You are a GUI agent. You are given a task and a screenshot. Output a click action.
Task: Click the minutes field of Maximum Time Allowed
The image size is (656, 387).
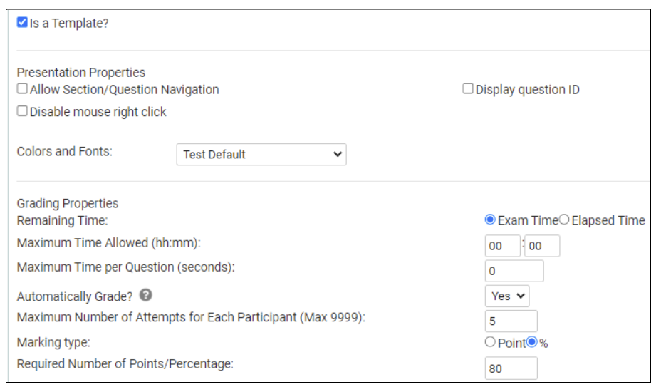[542, 246]
